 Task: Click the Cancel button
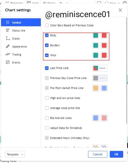pyautogui.click(x=97, y=154)
